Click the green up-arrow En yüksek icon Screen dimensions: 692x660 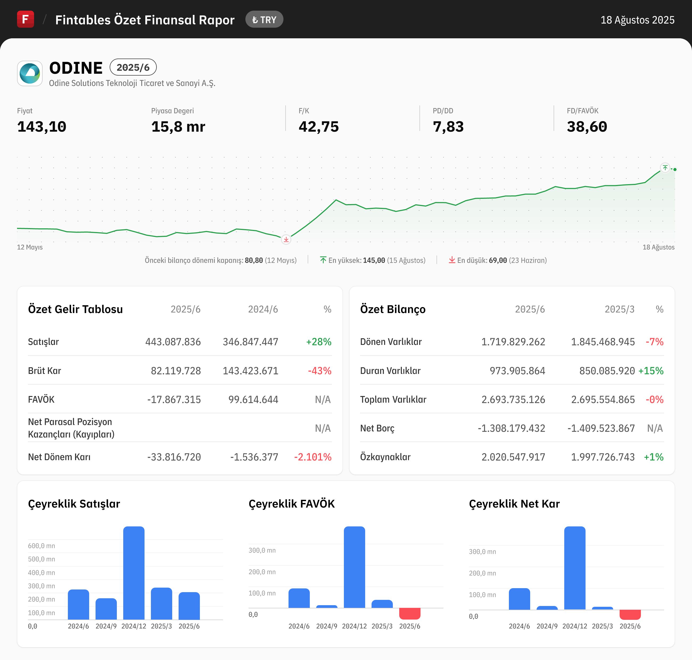(x=323, y=260)
